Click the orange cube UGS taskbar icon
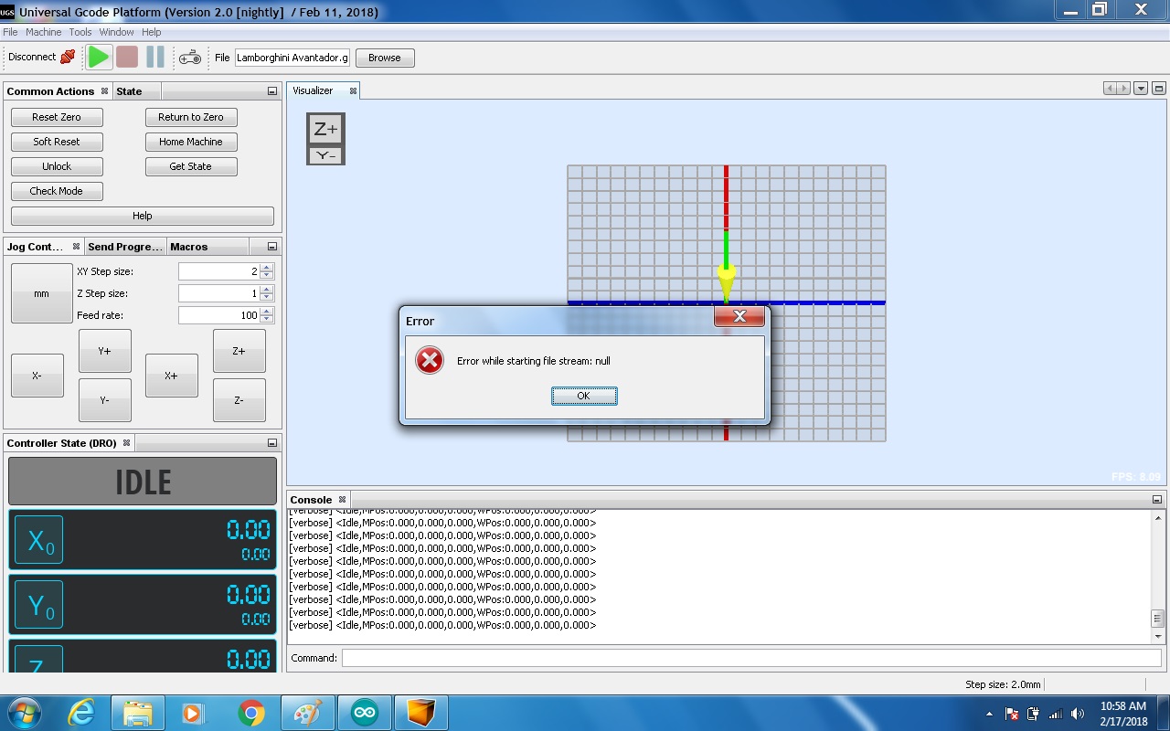Image resolution: width=1170 pixels, height=731 pixels. 420,711
